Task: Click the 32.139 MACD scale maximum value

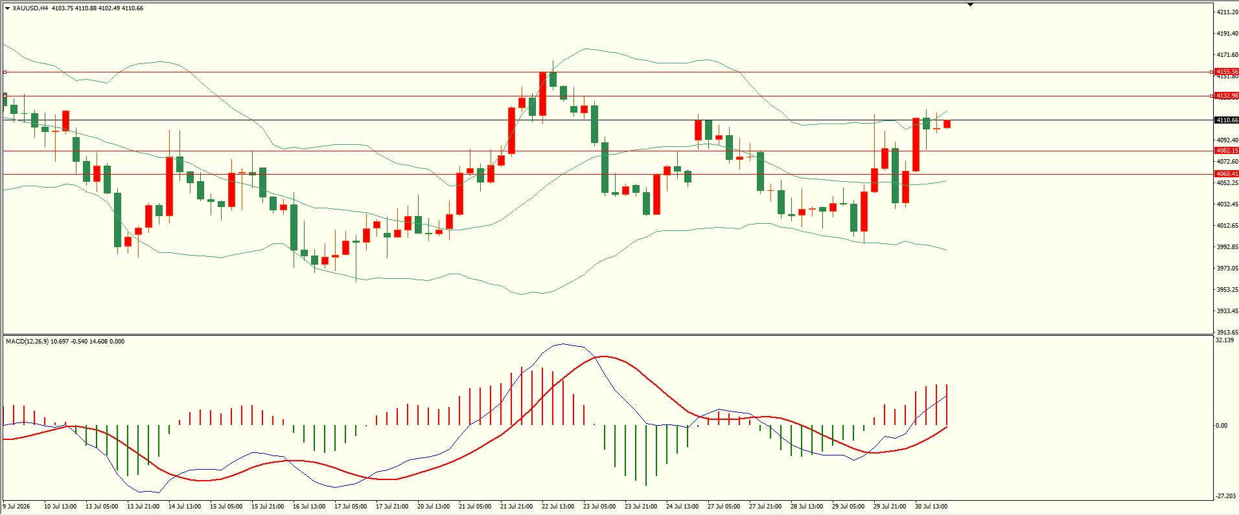Action: [1225, 340]
